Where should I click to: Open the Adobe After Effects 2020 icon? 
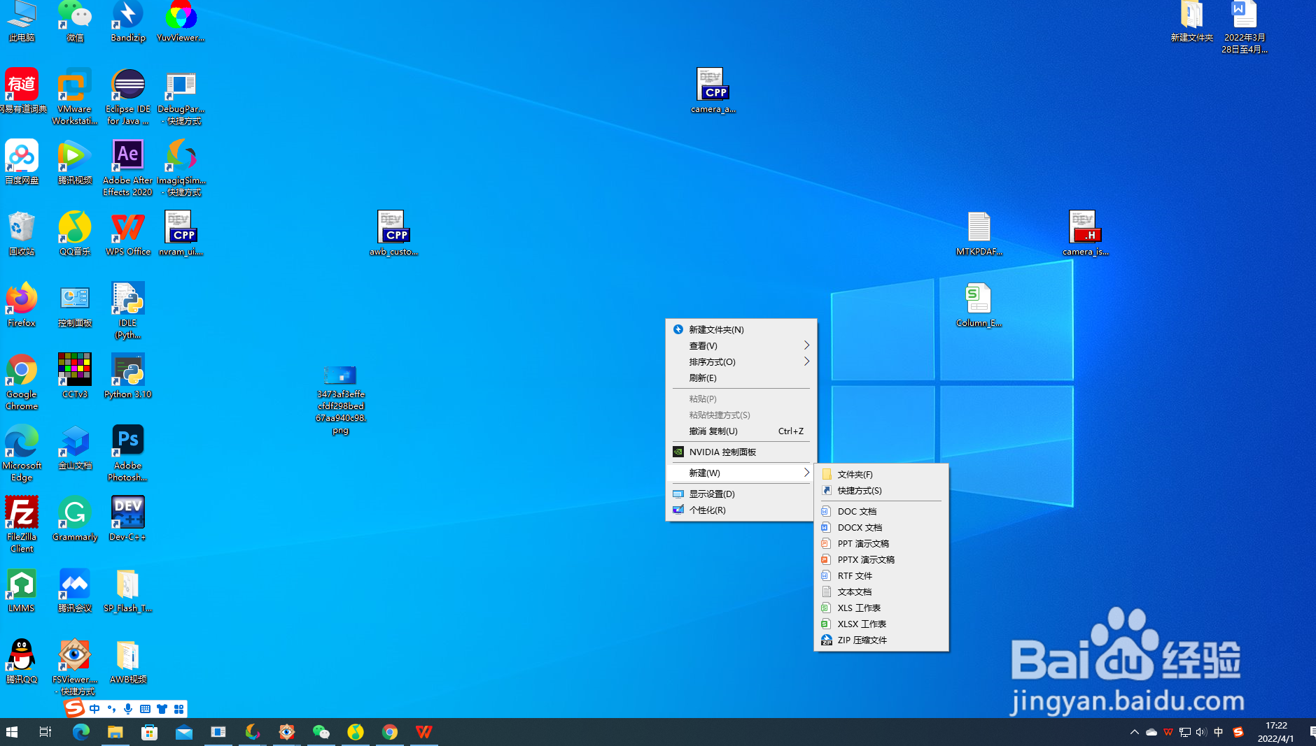(127, 168)
